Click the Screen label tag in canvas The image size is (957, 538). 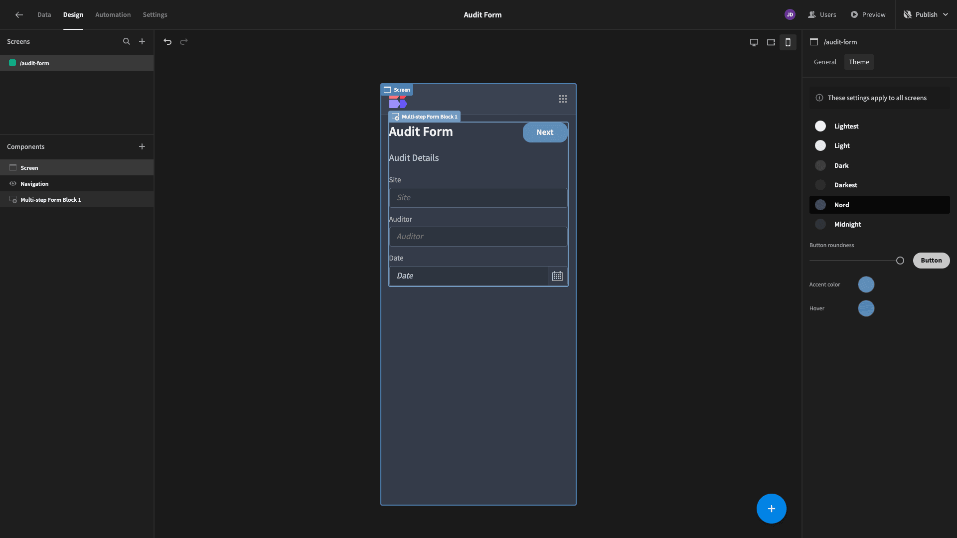(x=397, y=90)
